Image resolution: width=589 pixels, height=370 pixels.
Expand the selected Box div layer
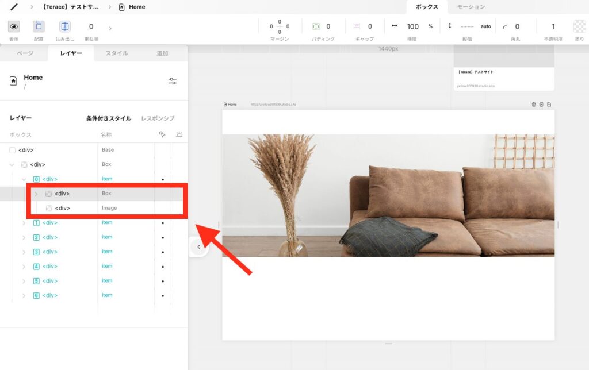tap(36, 194)
